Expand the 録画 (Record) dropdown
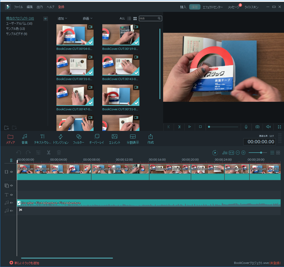Image resolution: width=284 pixels, height=267 pixels. click(87, 18)
